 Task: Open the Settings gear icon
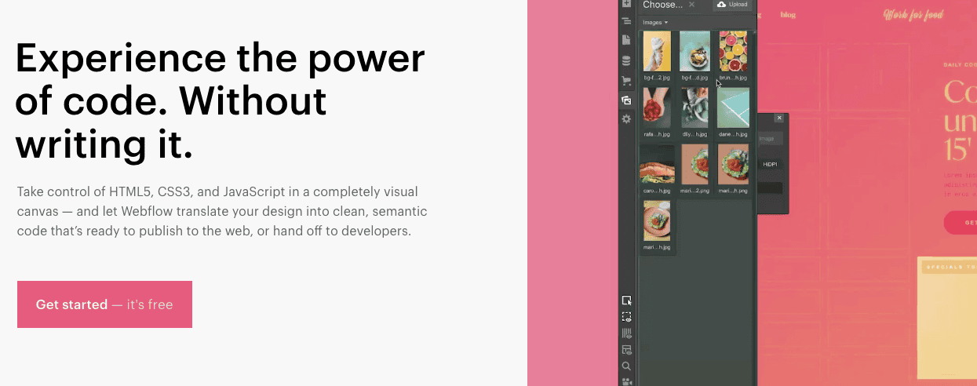[x=626, y=119]
